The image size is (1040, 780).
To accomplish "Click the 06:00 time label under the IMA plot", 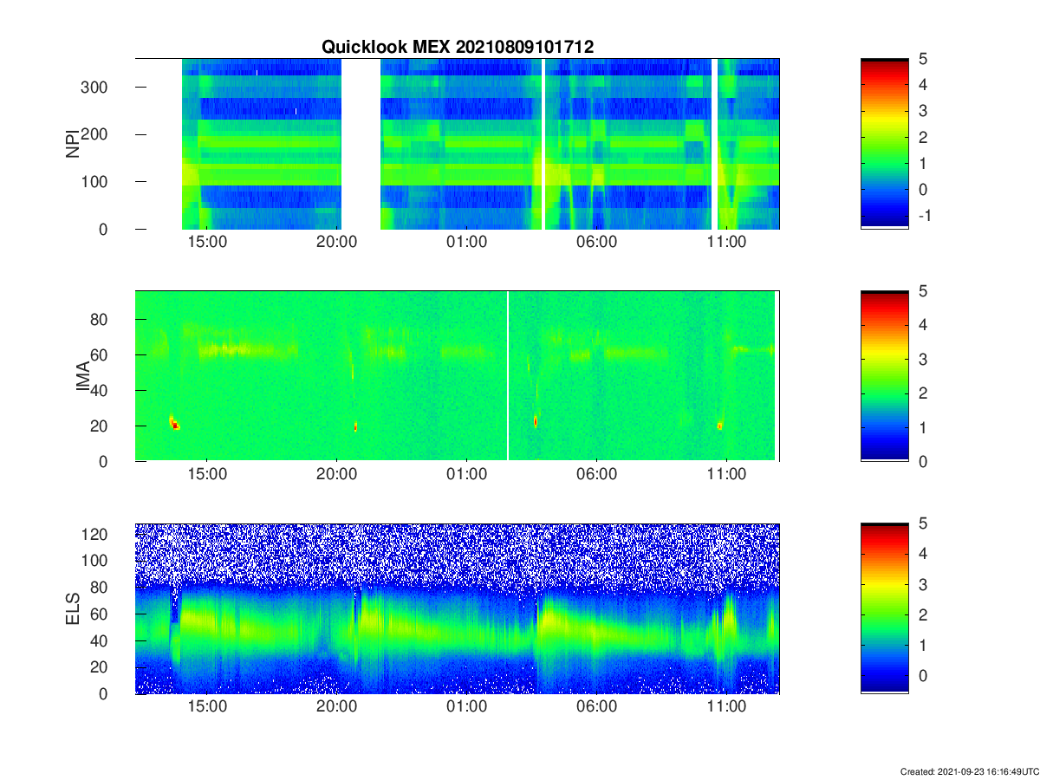I will point(597,474).
